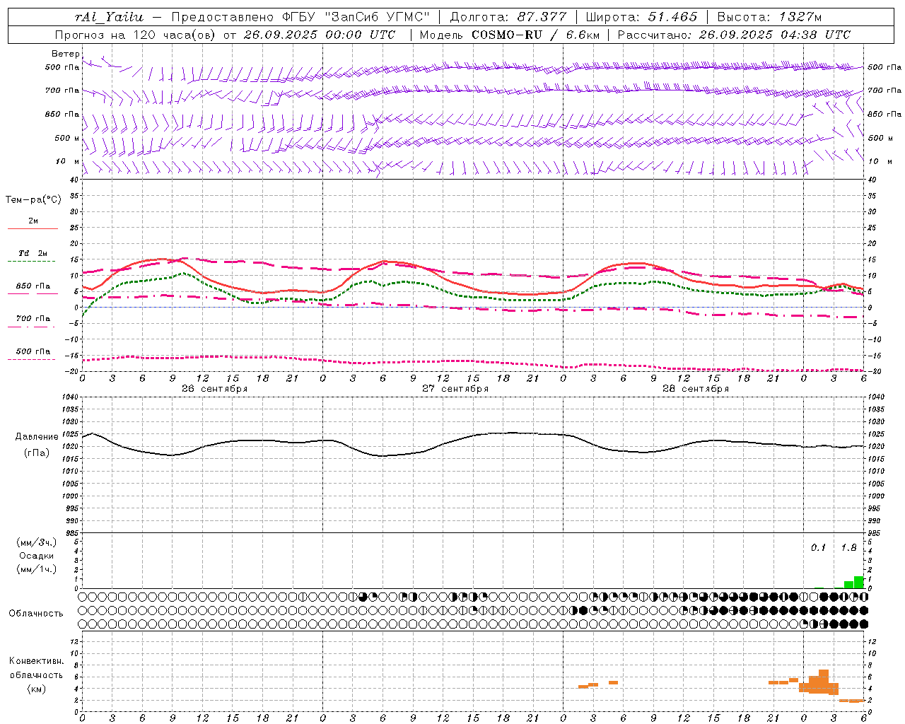Click the 850 гПа temperature legend entry
Viewport: 905px width, 724px height.
33,286
